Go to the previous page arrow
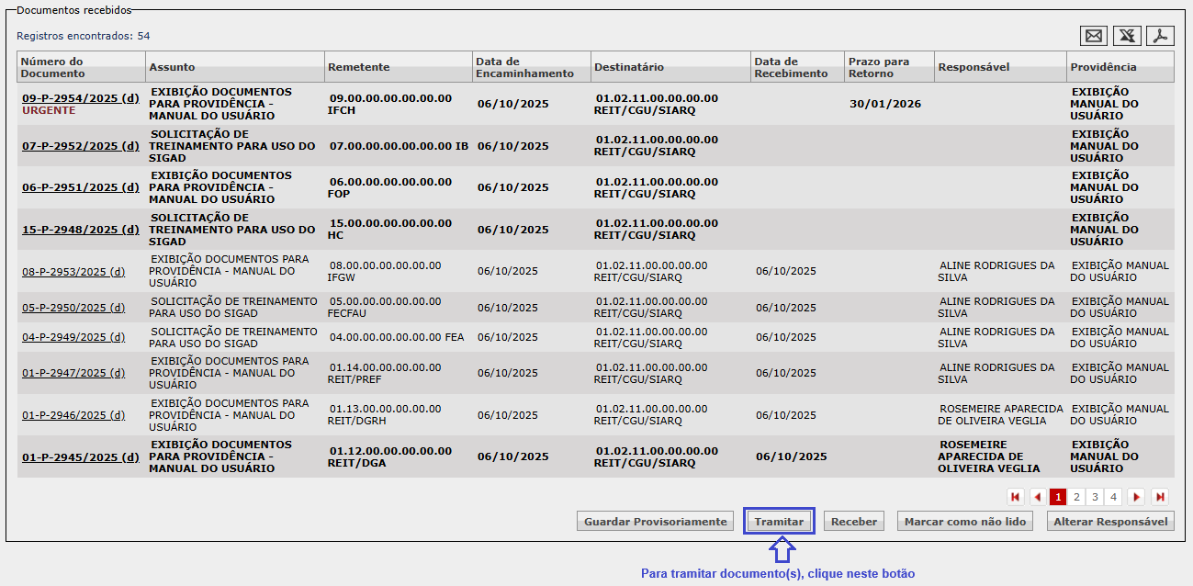This screenshot has width=1193, height=586. point(1038,497)
